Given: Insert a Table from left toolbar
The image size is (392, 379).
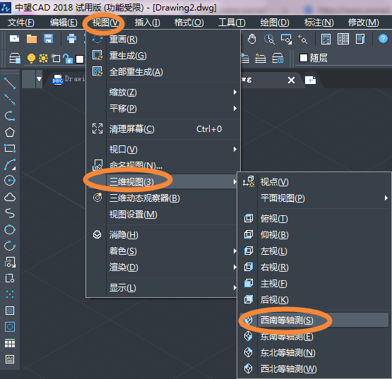Looking at the screenshot, I should tap(10, 343).
